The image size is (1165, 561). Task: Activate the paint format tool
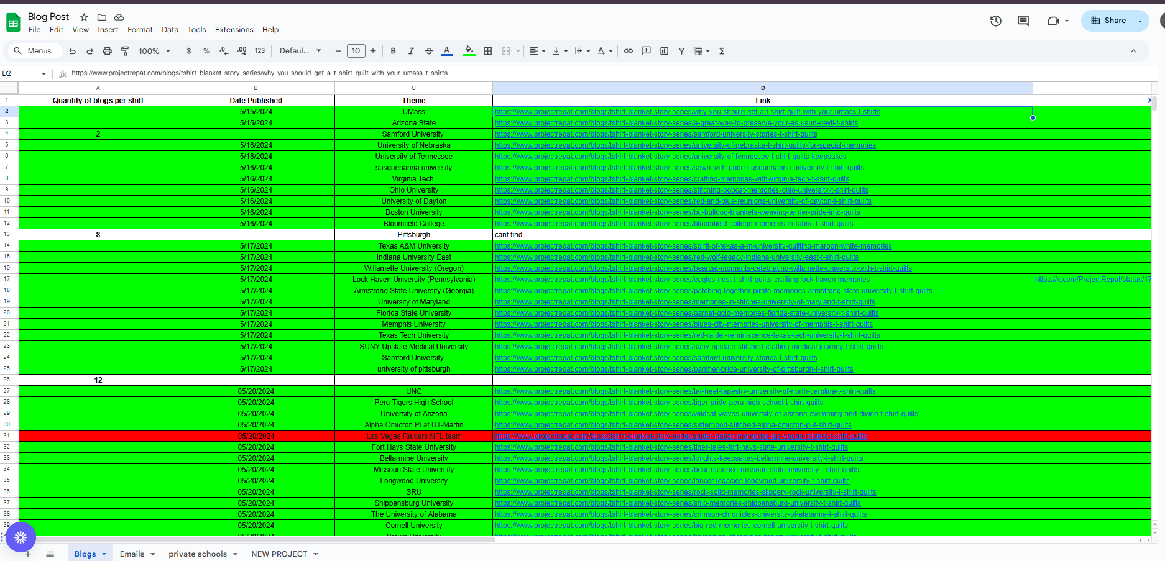(x=124, y=51)
